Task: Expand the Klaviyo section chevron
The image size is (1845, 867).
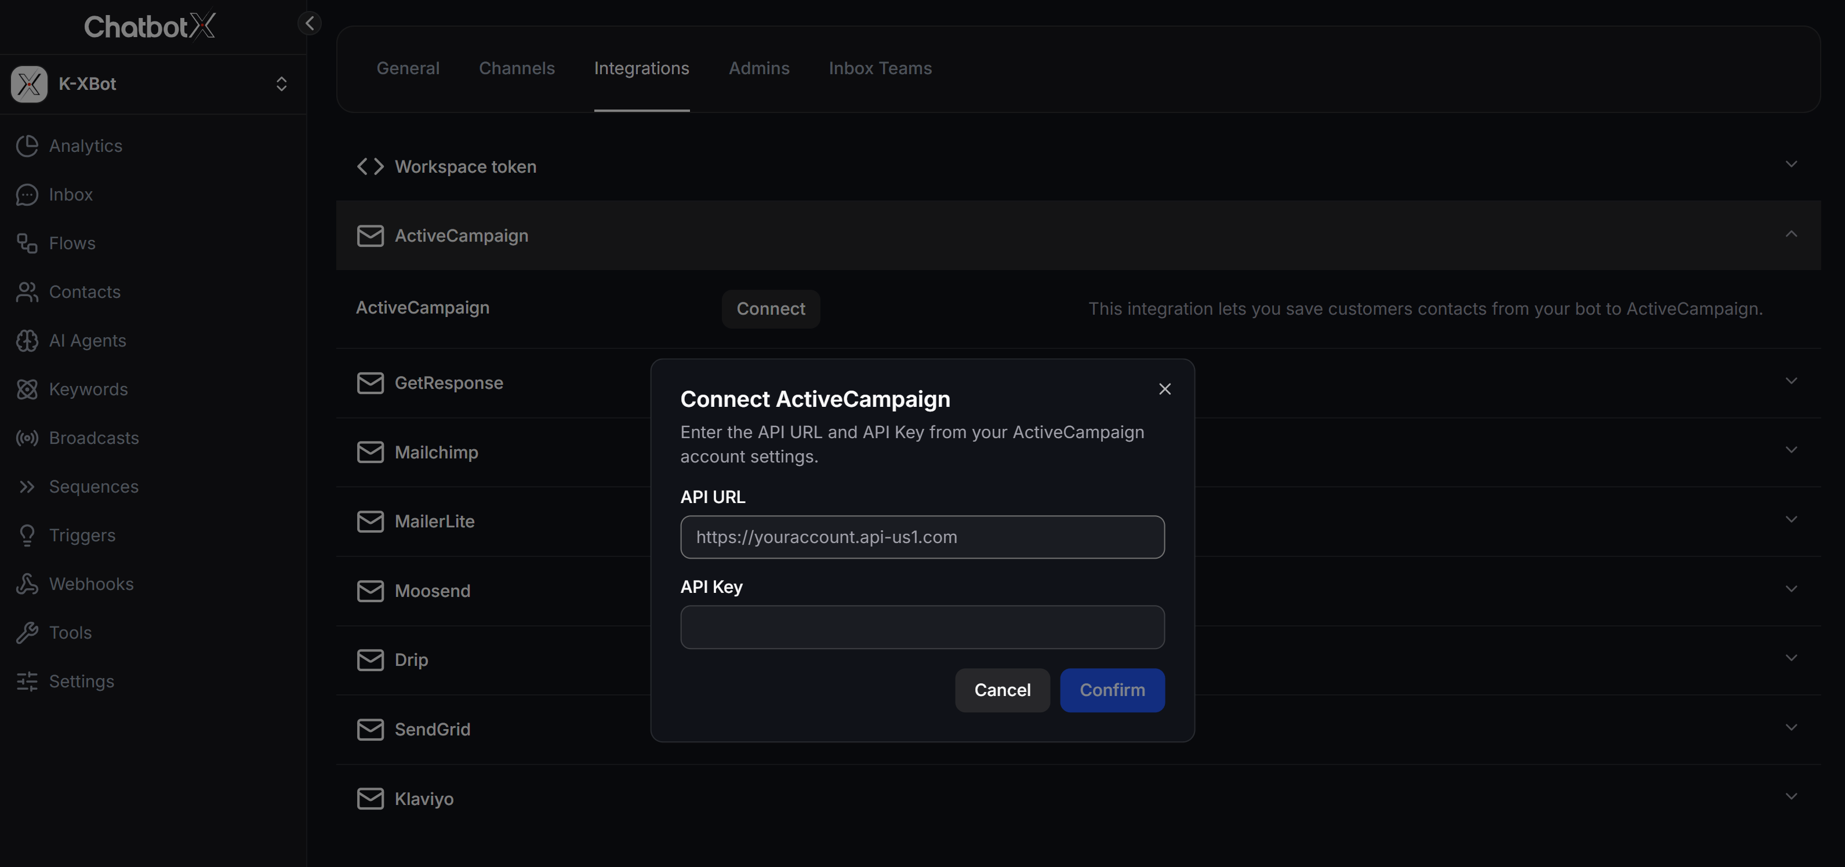Action: tap(1791, 796)
